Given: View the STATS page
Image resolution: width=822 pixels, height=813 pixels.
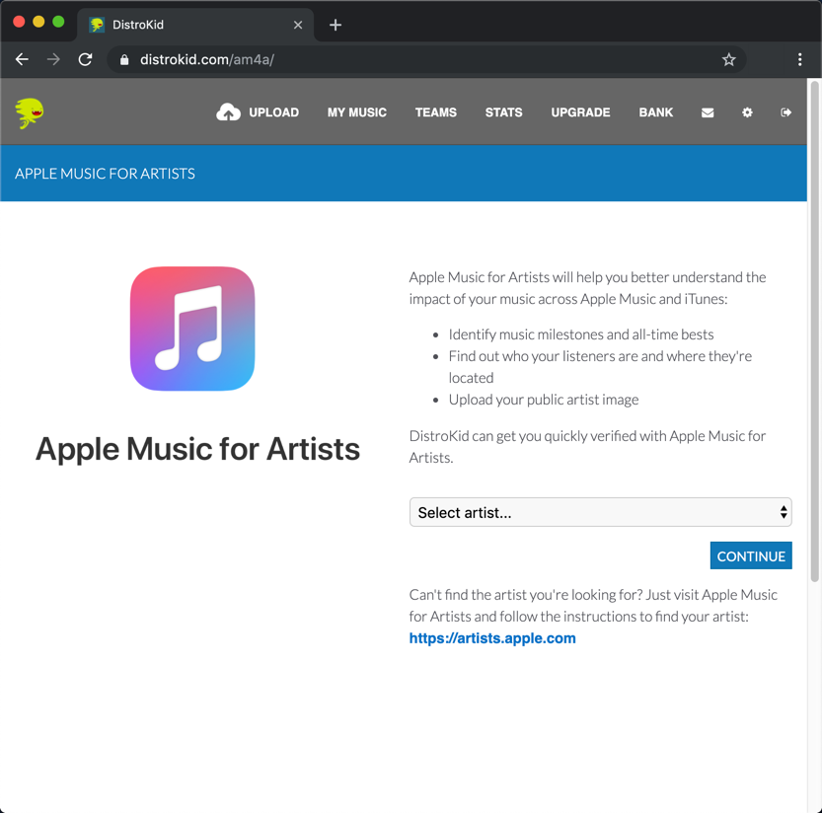Looking at the screenshot, I should (x=504, y=112).
